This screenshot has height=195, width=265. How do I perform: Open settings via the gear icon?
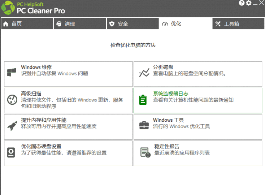pyautogui.click(x=249, y=3)
